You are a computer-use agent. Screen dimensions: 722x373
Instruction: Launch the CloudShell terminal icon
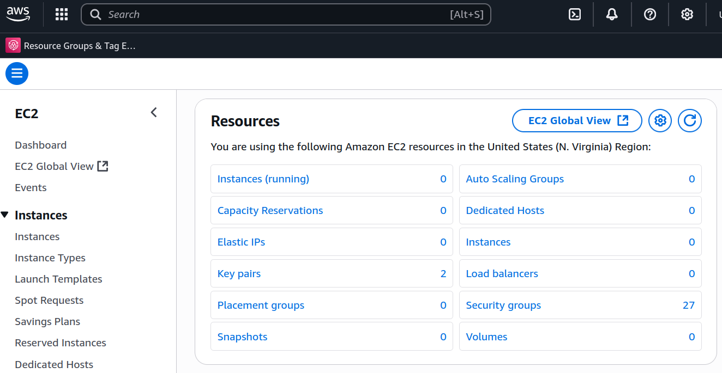coord(575,15)
